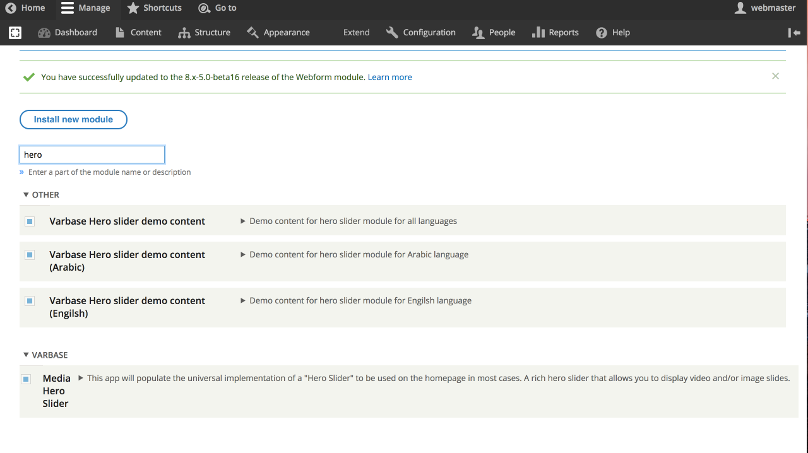Click the Media Hero Slider module name

pos(57,391)
